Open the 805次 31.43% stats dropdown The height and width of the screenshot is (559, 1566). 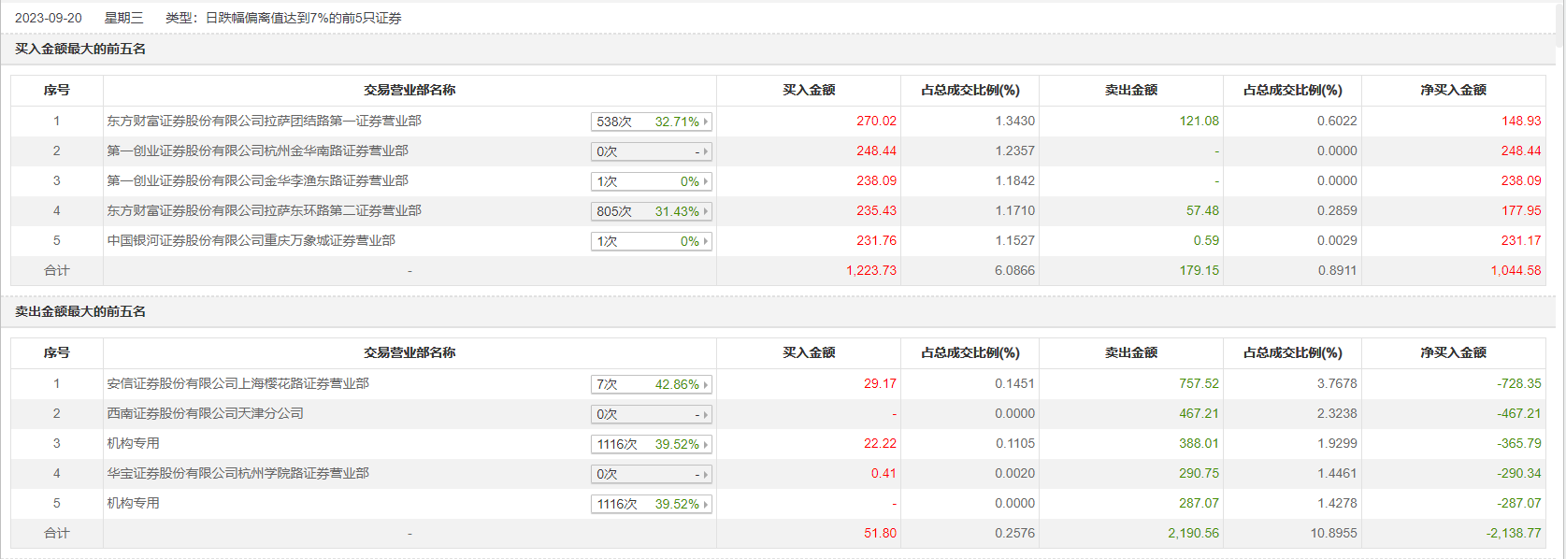[652, 211]
